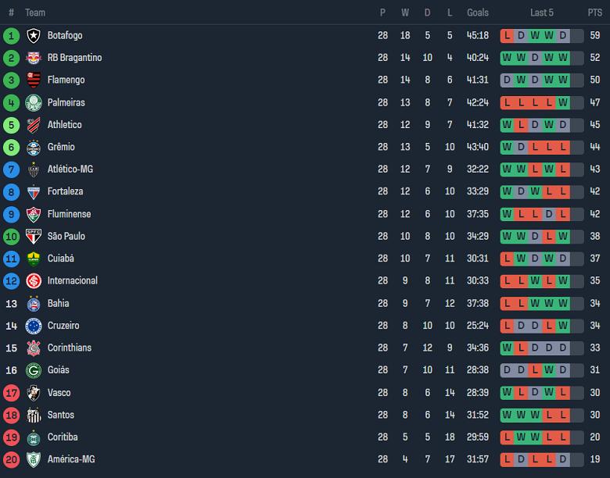
Task: Click the Palmeiras club badge
Action: click(x=33, y=102)
